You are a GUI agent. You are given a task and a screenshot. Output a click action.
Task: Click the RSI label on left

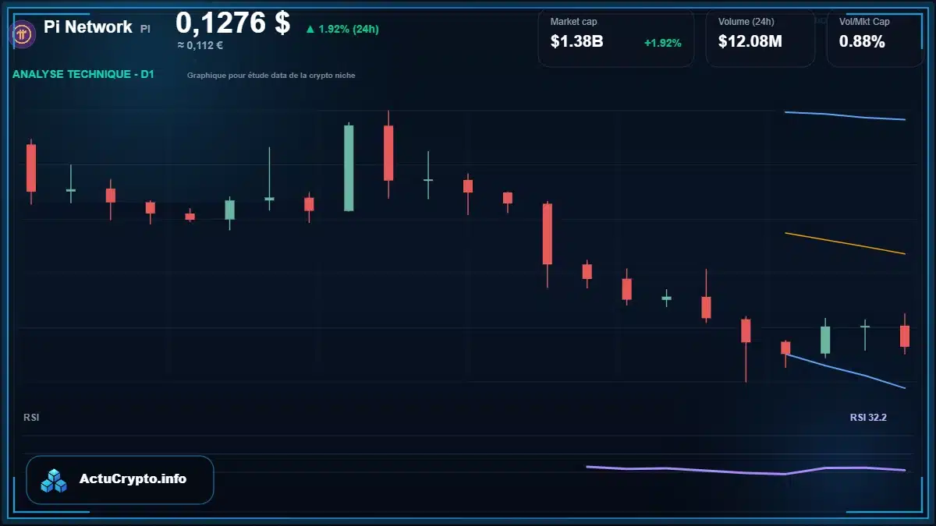point(31,418)
